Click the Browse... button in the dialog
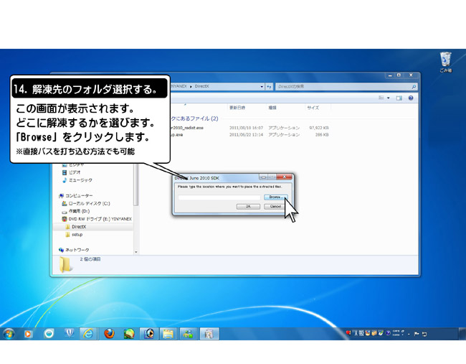The image size is (466, 364). (x=275, y=197)
